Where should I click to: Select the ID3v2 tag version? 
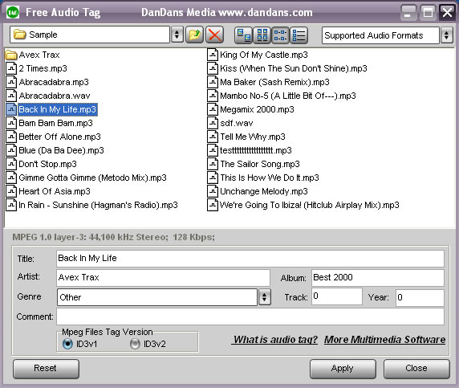click(x=135, y=344)
